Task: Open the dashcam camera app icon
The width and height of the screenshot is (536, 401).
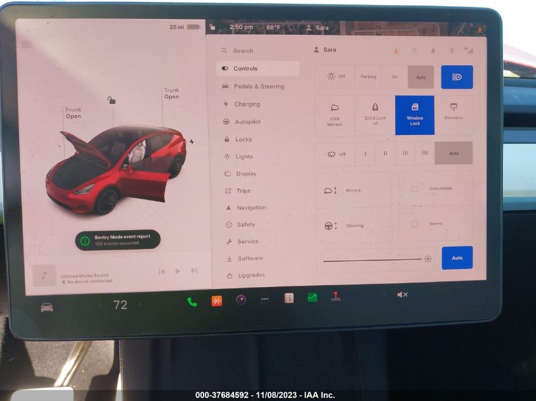Action: point(241,300)
